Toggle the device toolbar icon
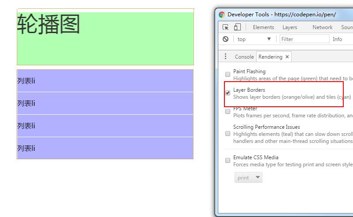Viewport: 353px width, 217px height. coord(237,27)
